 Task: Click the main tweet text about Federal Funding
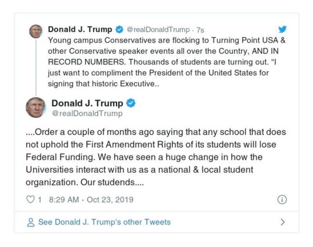click(x=156, y=157)
